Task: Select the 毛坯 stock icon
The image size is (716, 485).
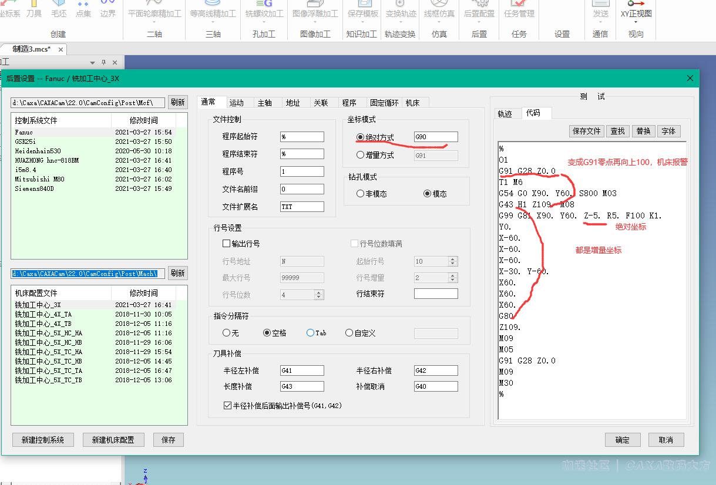Action: click(x=59, y=9)
